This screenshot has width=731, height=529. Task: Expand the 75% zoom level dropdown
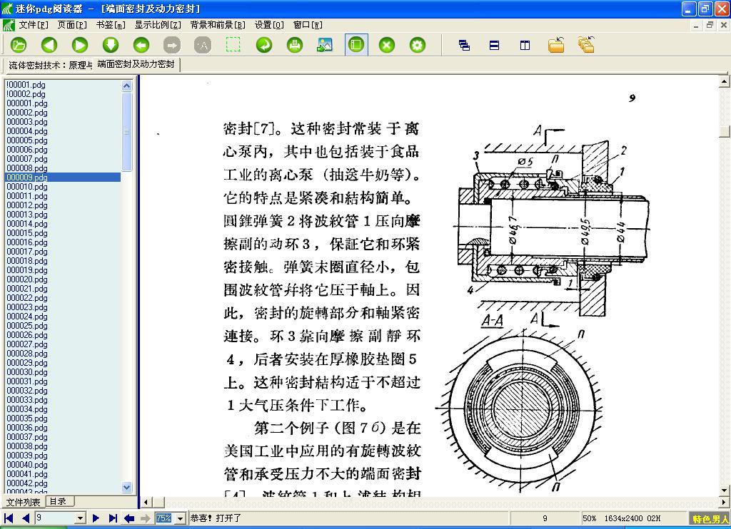point(180,518)
